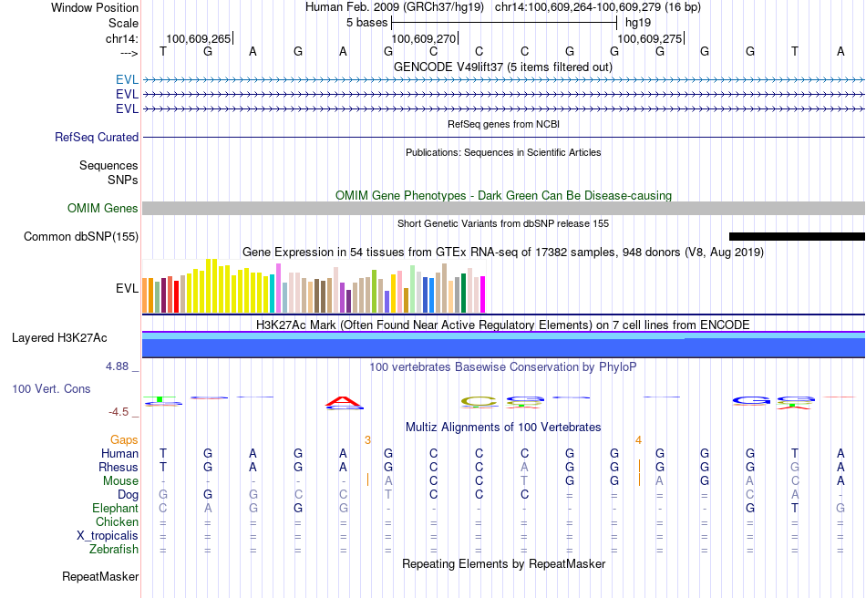Click the SNPs track label
This screenshot has height=598, width=866.
(123, 180)
